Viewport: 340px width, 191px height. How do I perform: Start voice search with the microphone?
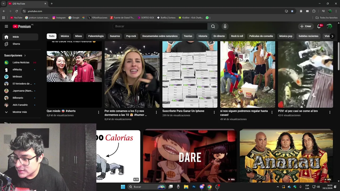pyautogui.click(x=225, y=26)
